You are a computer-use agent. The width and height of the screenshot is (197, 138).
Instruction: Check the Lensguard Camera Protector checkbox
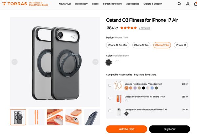point(110,111)
